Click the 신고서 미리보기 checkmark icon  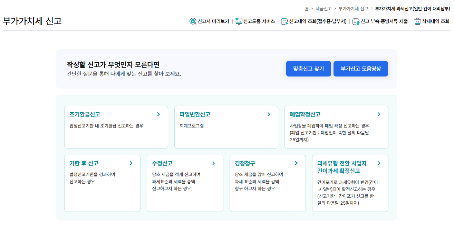[193, 21]
